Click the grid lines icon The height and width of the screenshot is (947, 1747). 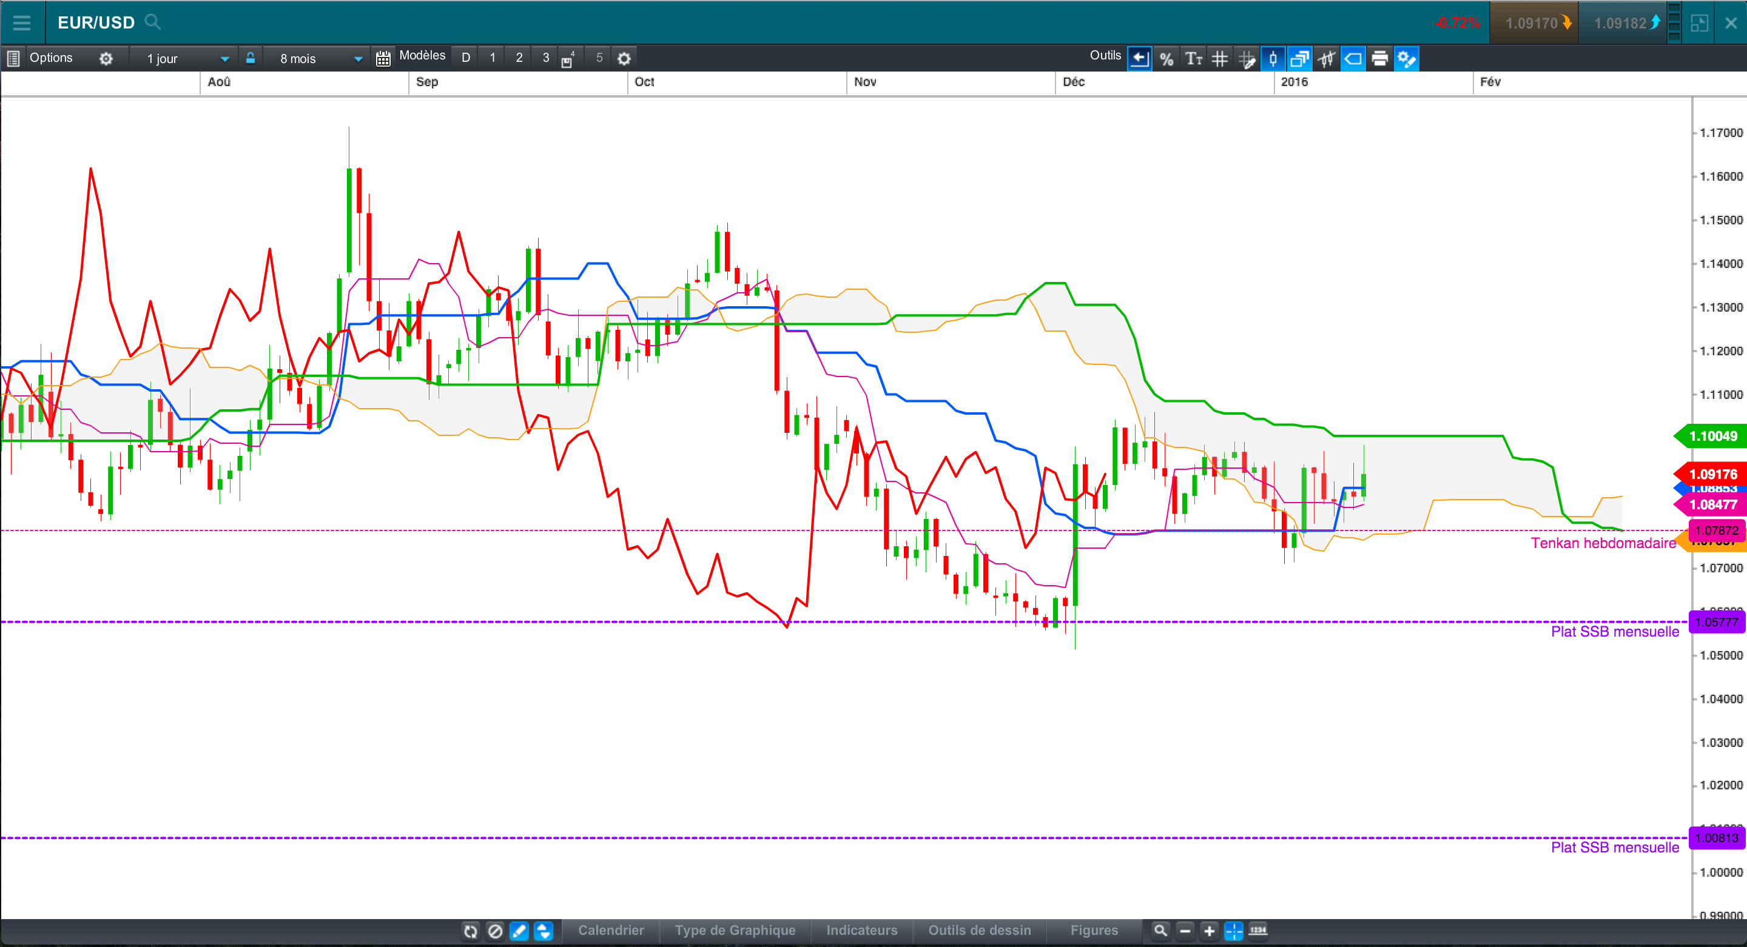tap(1219, 59)
